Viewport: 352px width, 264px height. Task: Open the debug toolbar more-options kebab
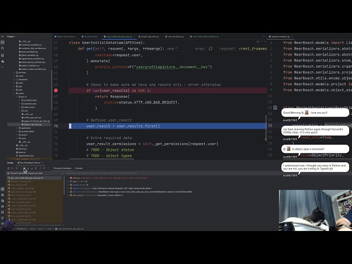(x=48, y=168)
